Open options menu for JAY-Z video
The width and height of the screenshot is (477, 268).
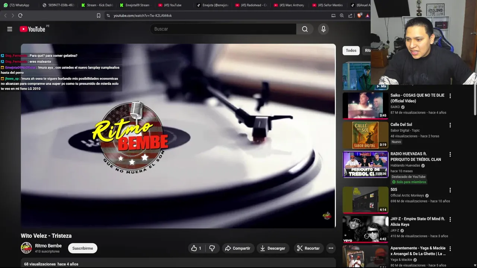[x=450, y=220]
